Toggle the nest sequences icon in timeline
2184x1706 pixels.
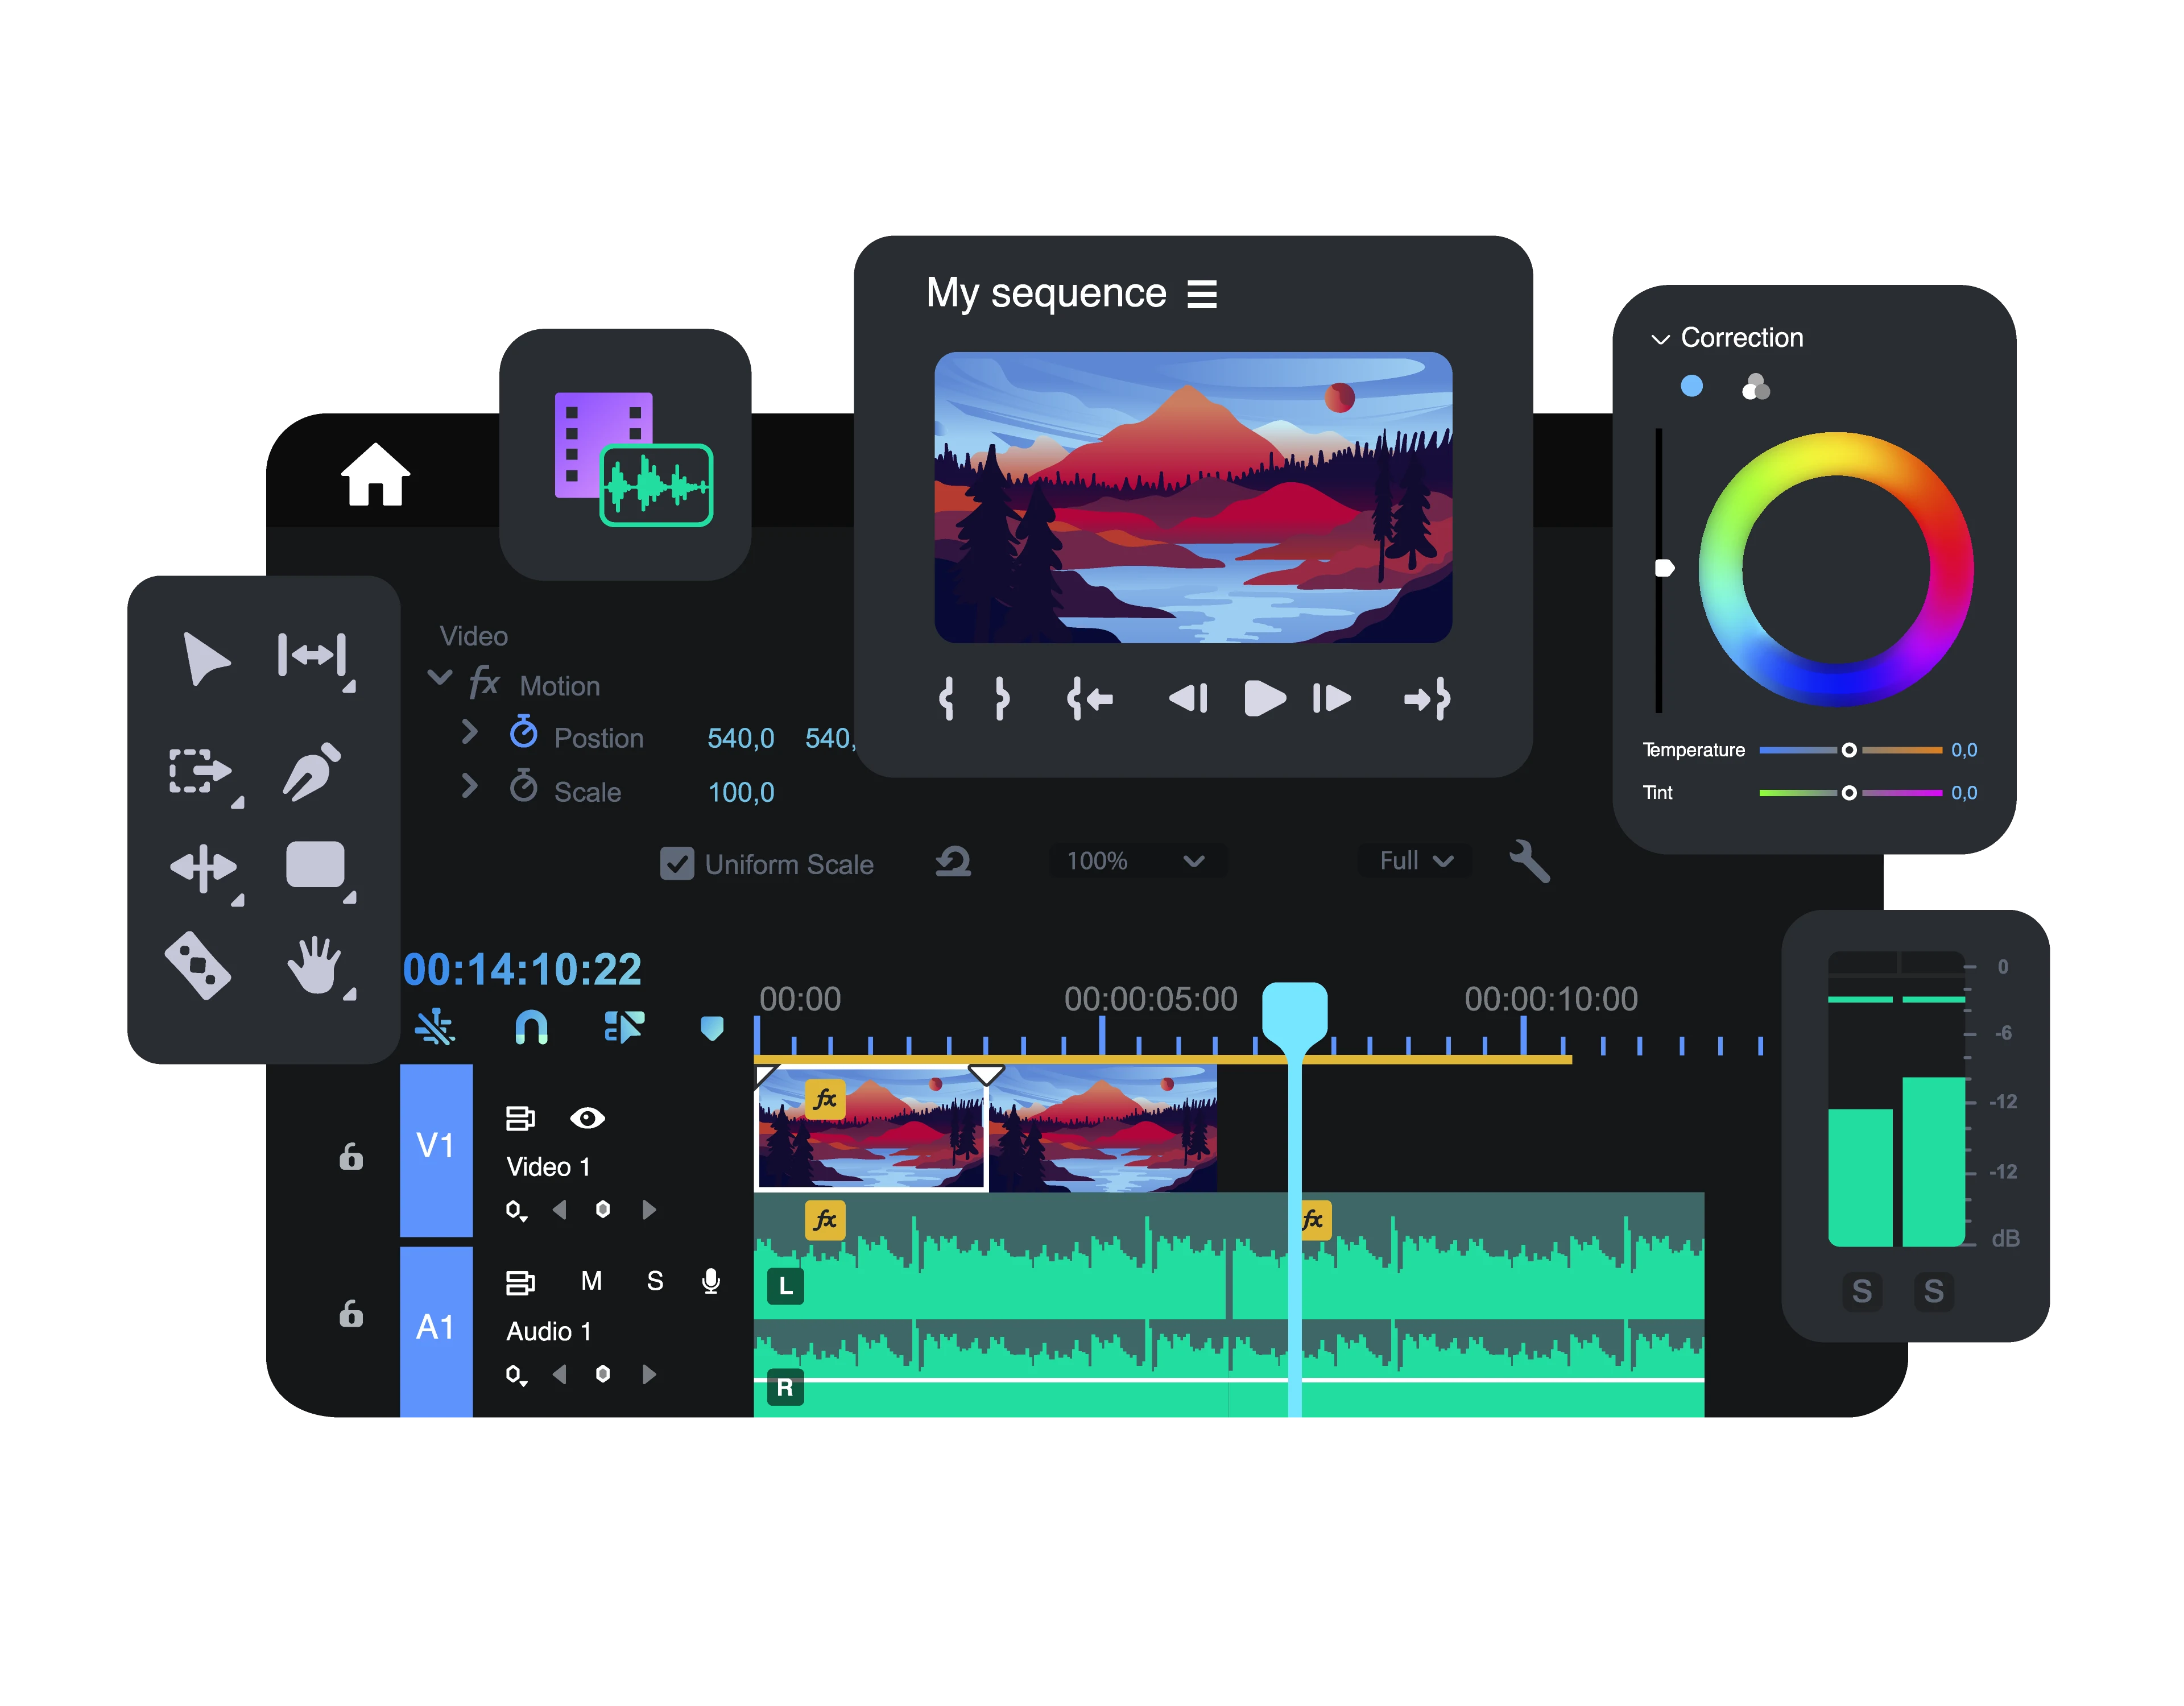coord(435,1027)
